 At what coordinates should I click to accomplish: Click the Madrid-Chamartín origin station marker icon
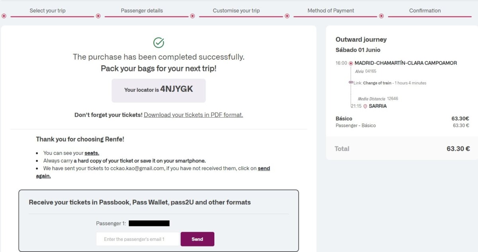click(351, 63)
